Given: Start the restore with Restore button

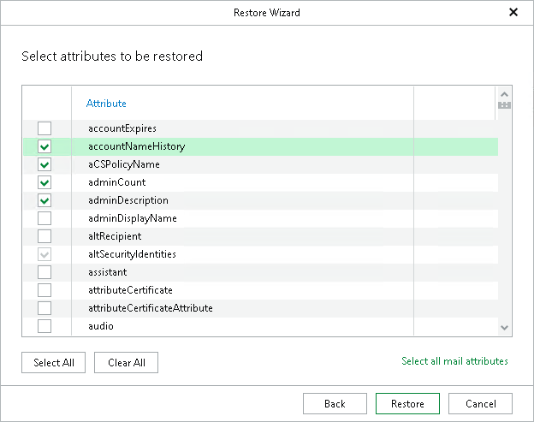Looking at the screenshot, I should click(x=406, y=404).
